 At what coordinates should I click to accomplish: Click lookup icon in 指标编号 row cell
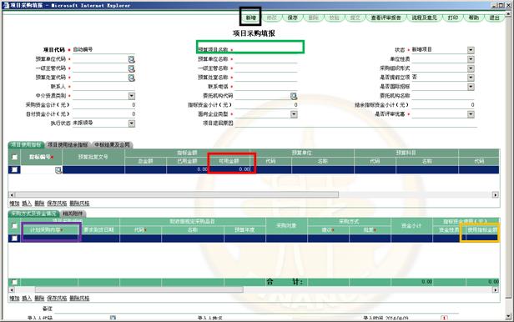[58, 169]
